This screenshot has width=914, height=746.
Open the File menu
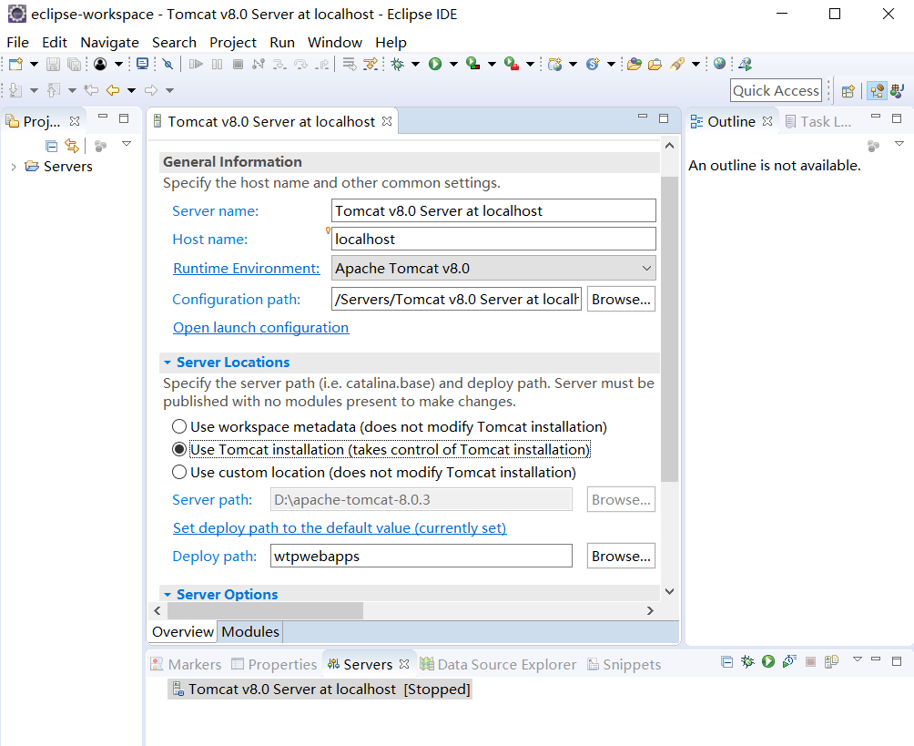17,43
